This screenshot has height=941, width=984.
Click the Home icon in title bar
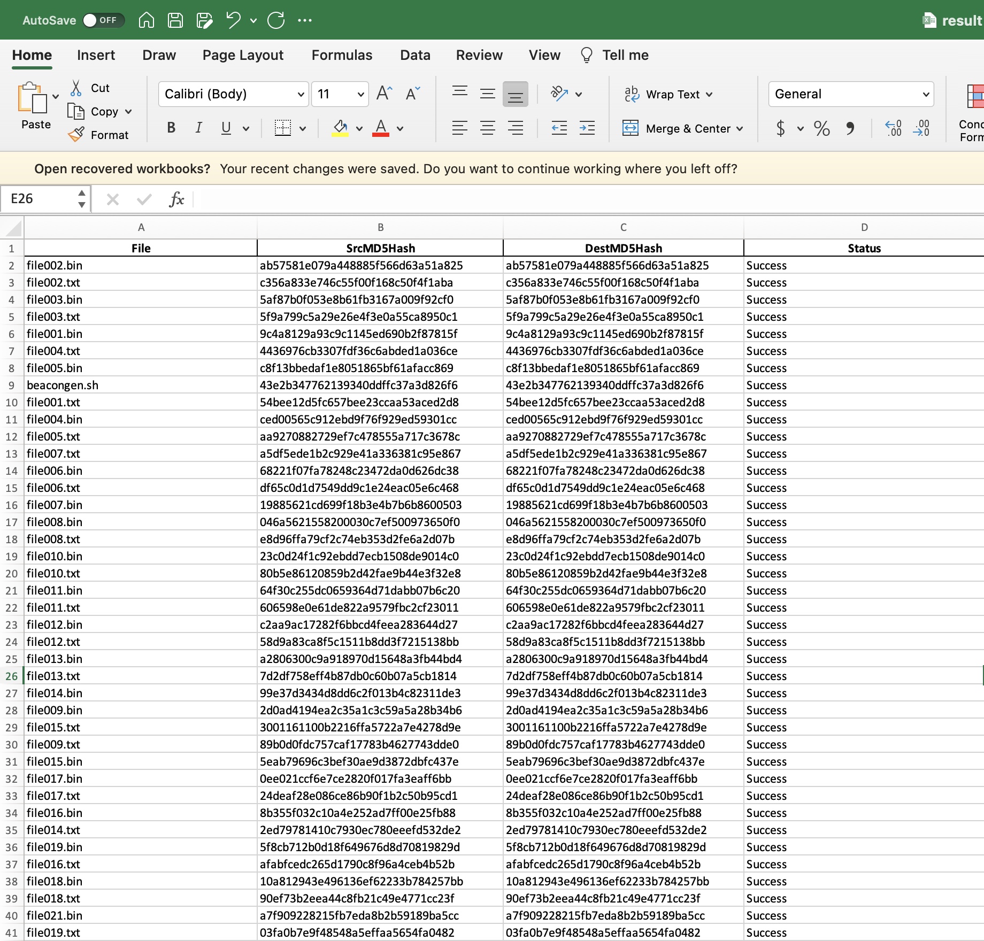[146, 20]
